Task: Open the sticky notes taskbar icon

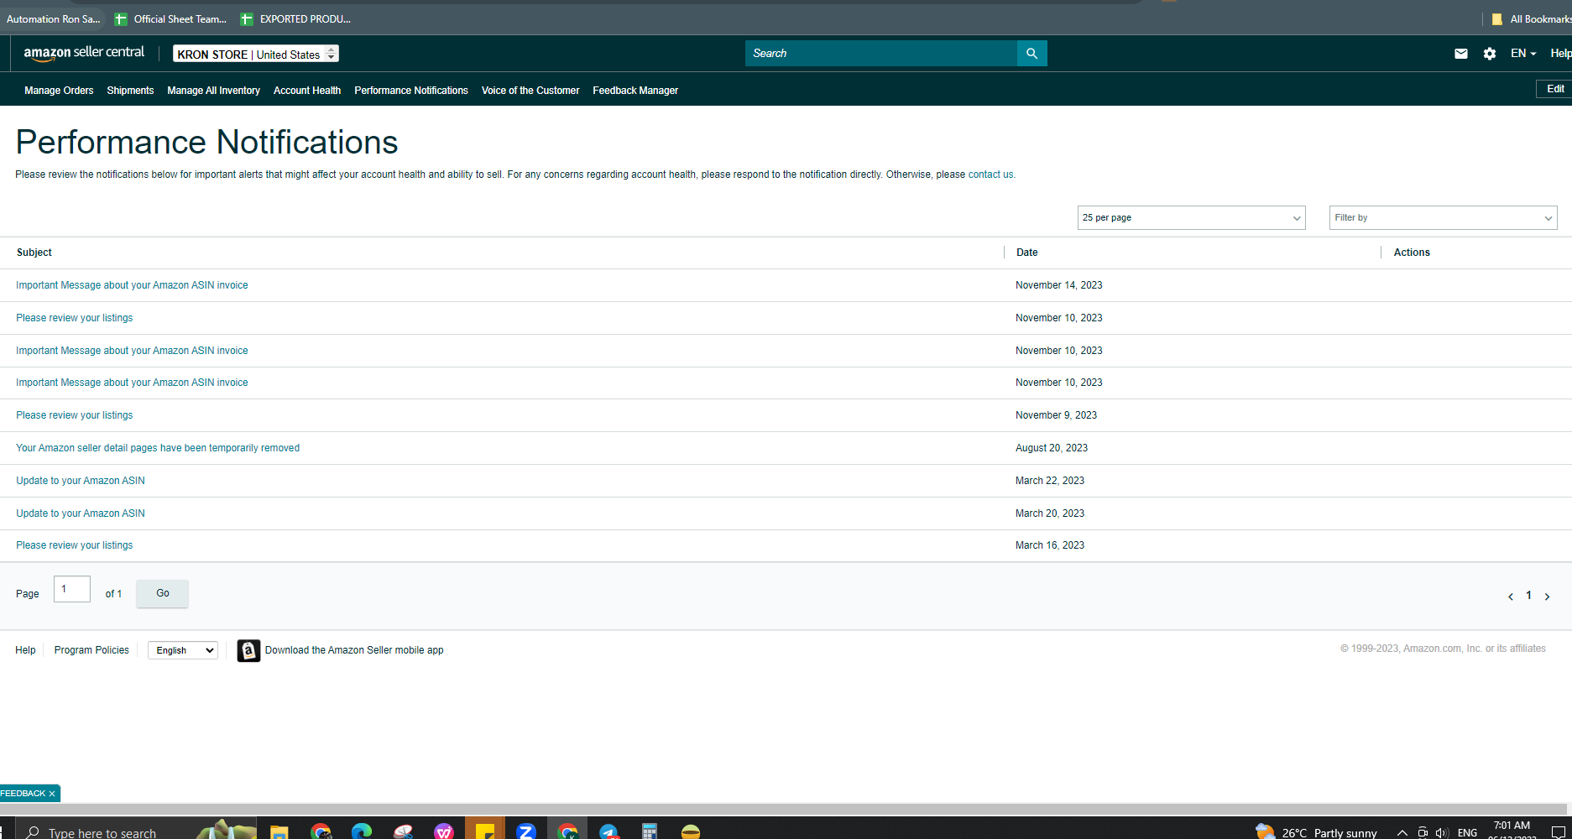Action: 485,831
